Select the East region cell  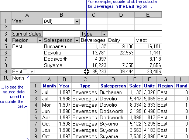[27, 47]
